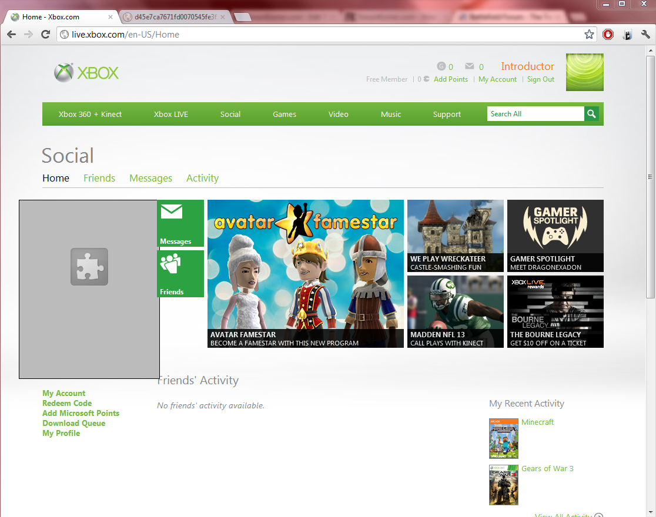Screen dimensions: 656x517
Task: Click the Gears of War 3 box art
Action: click(504, 485)
